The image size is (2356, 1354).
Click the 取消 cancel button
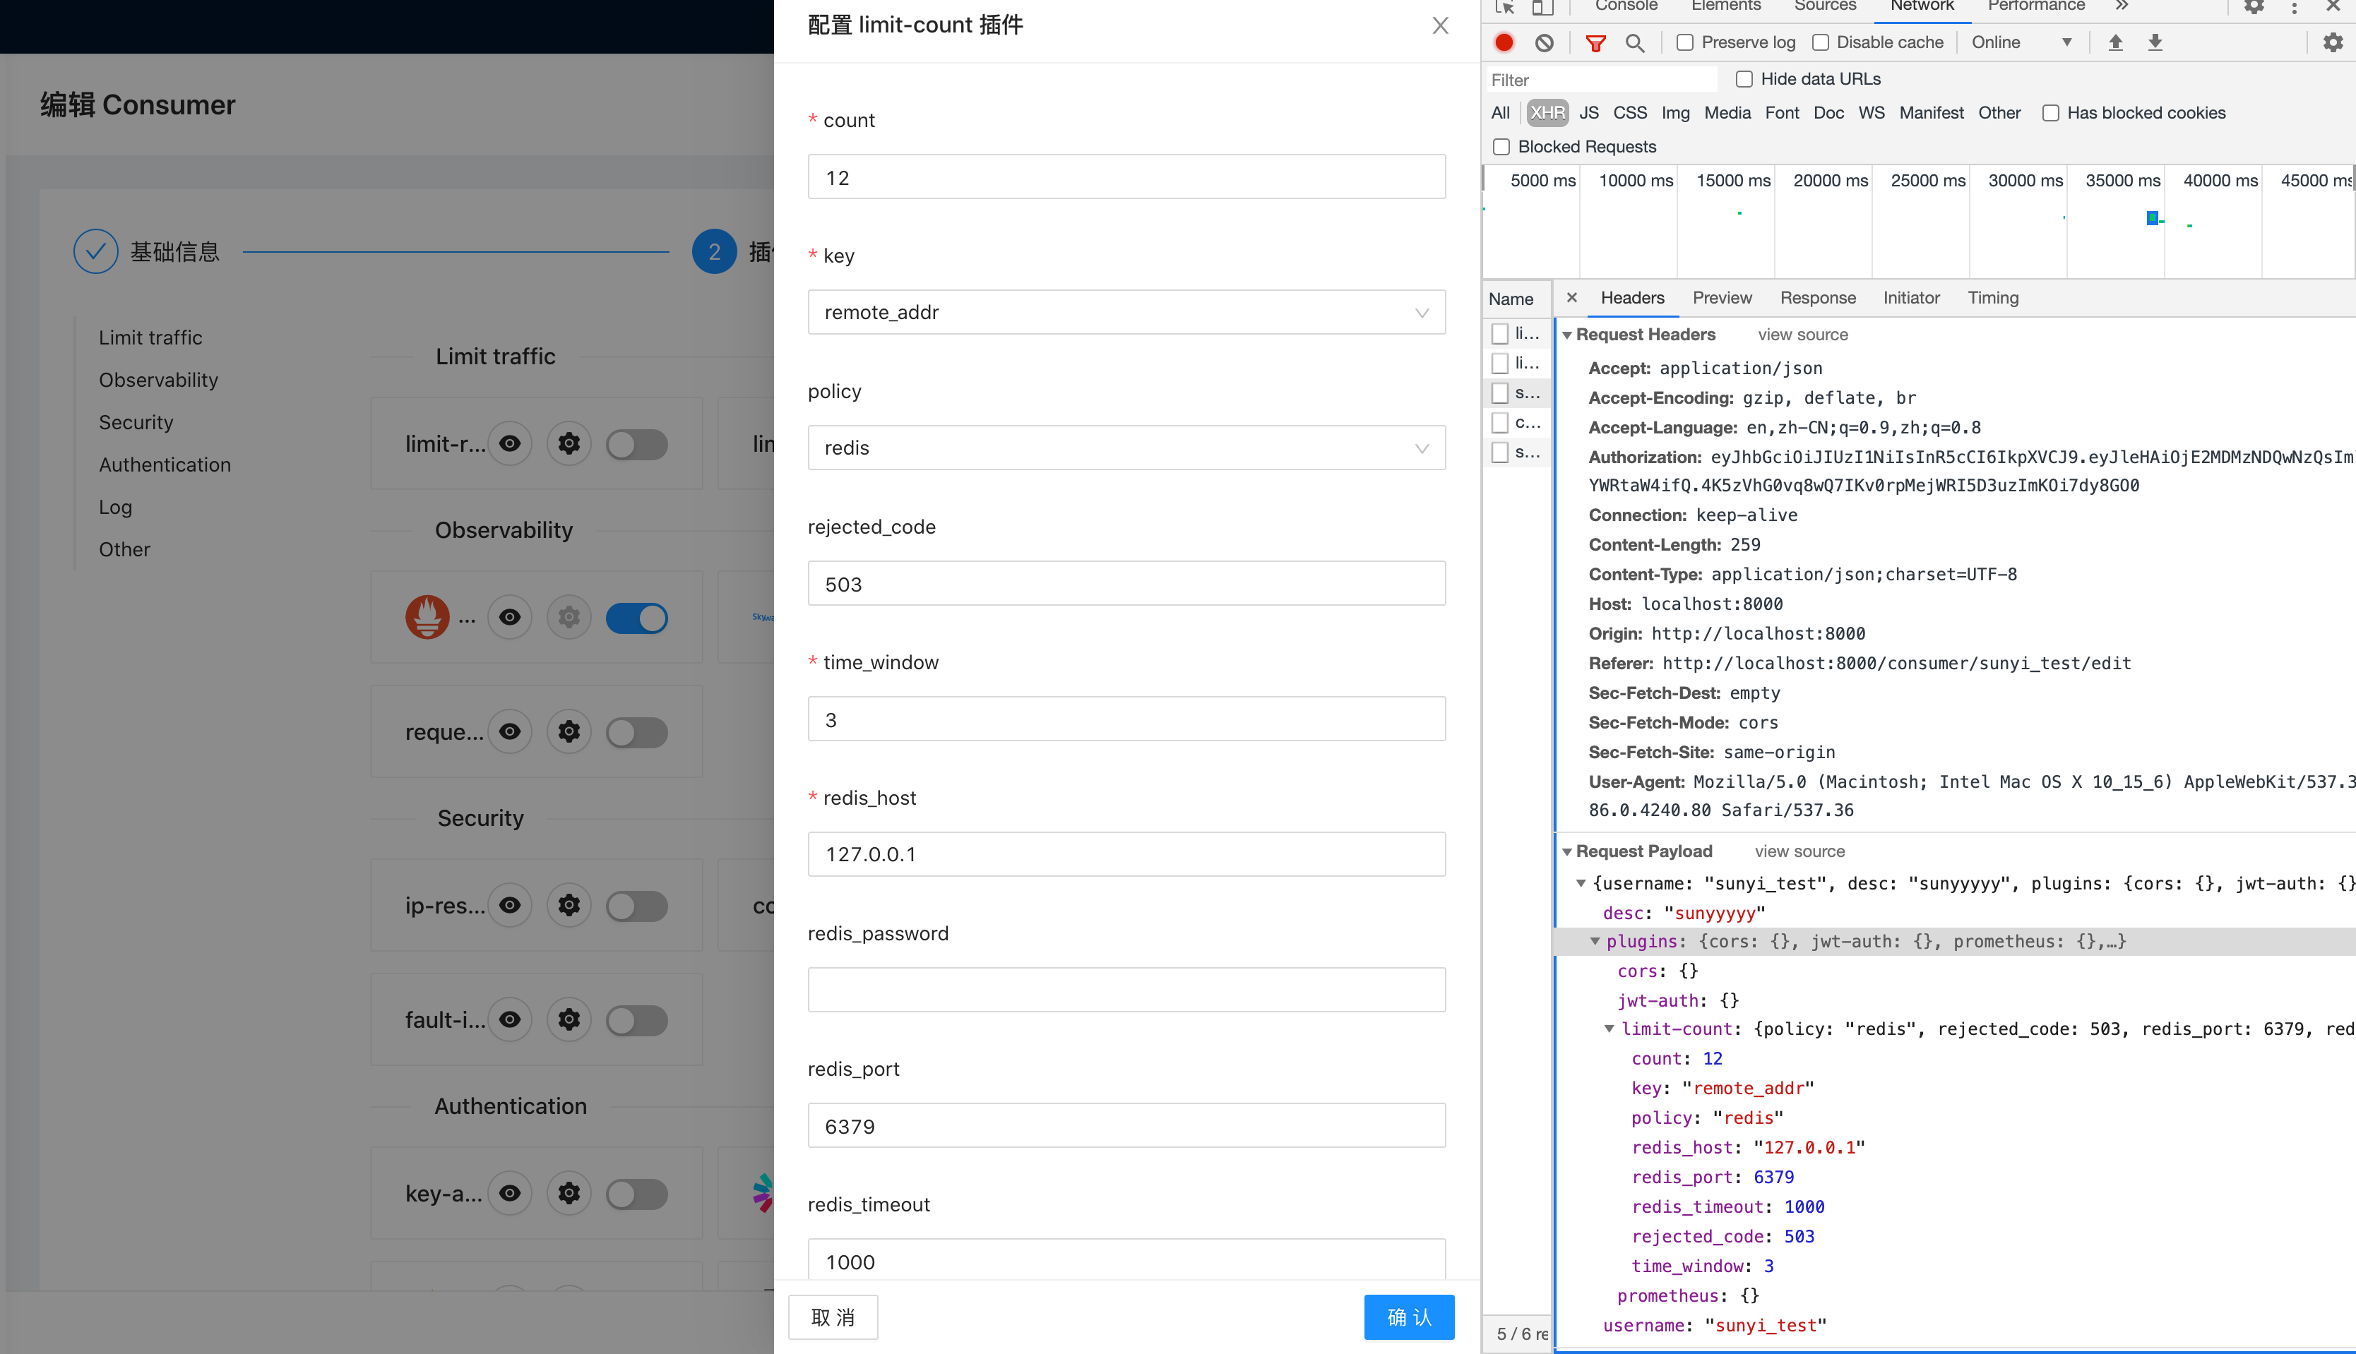[x=833, y=1317]
